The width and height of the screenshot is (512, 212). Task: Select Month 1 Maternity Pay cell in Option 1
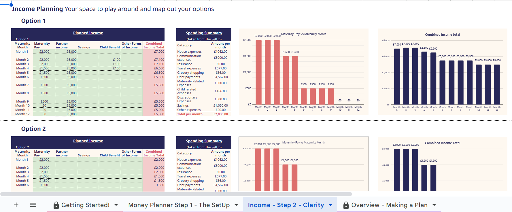(44, 52)
